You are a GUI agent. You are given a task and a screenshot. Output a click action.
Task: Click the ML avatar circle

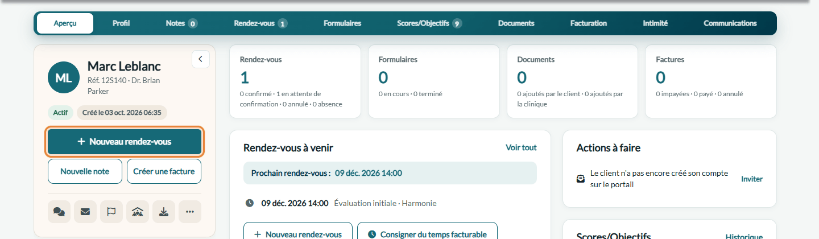pyautogui.click(x=64, y=77)
